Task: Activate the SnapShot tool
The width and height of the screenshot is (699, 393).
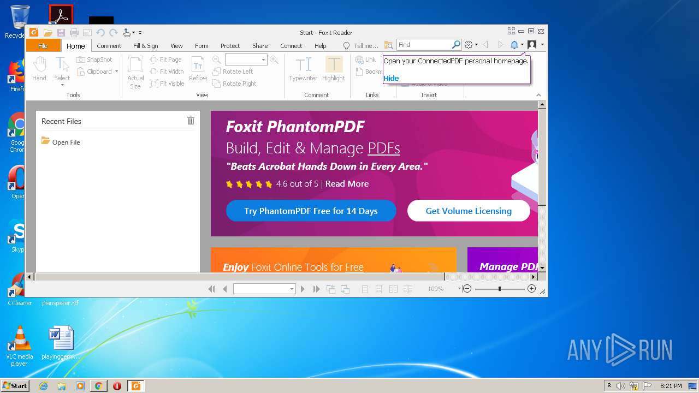Action: tap(94, 59)
